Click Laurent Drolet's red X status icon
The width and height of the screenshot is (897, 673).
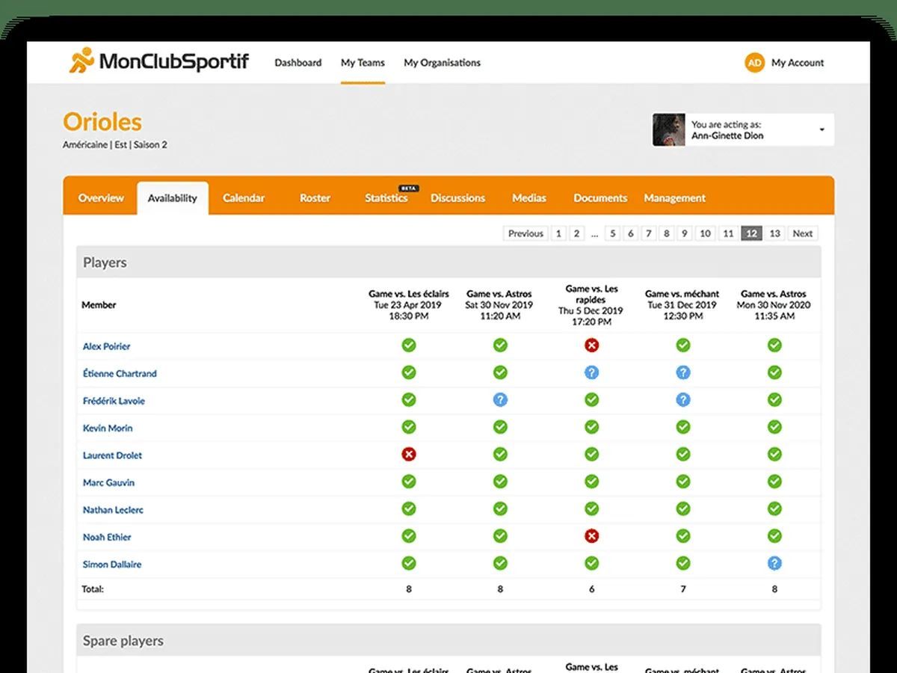(x=409, y=455)
